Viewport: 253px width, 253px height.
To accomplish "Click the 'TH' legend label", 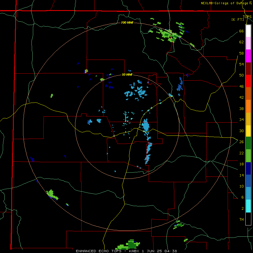I will (241, 220).
